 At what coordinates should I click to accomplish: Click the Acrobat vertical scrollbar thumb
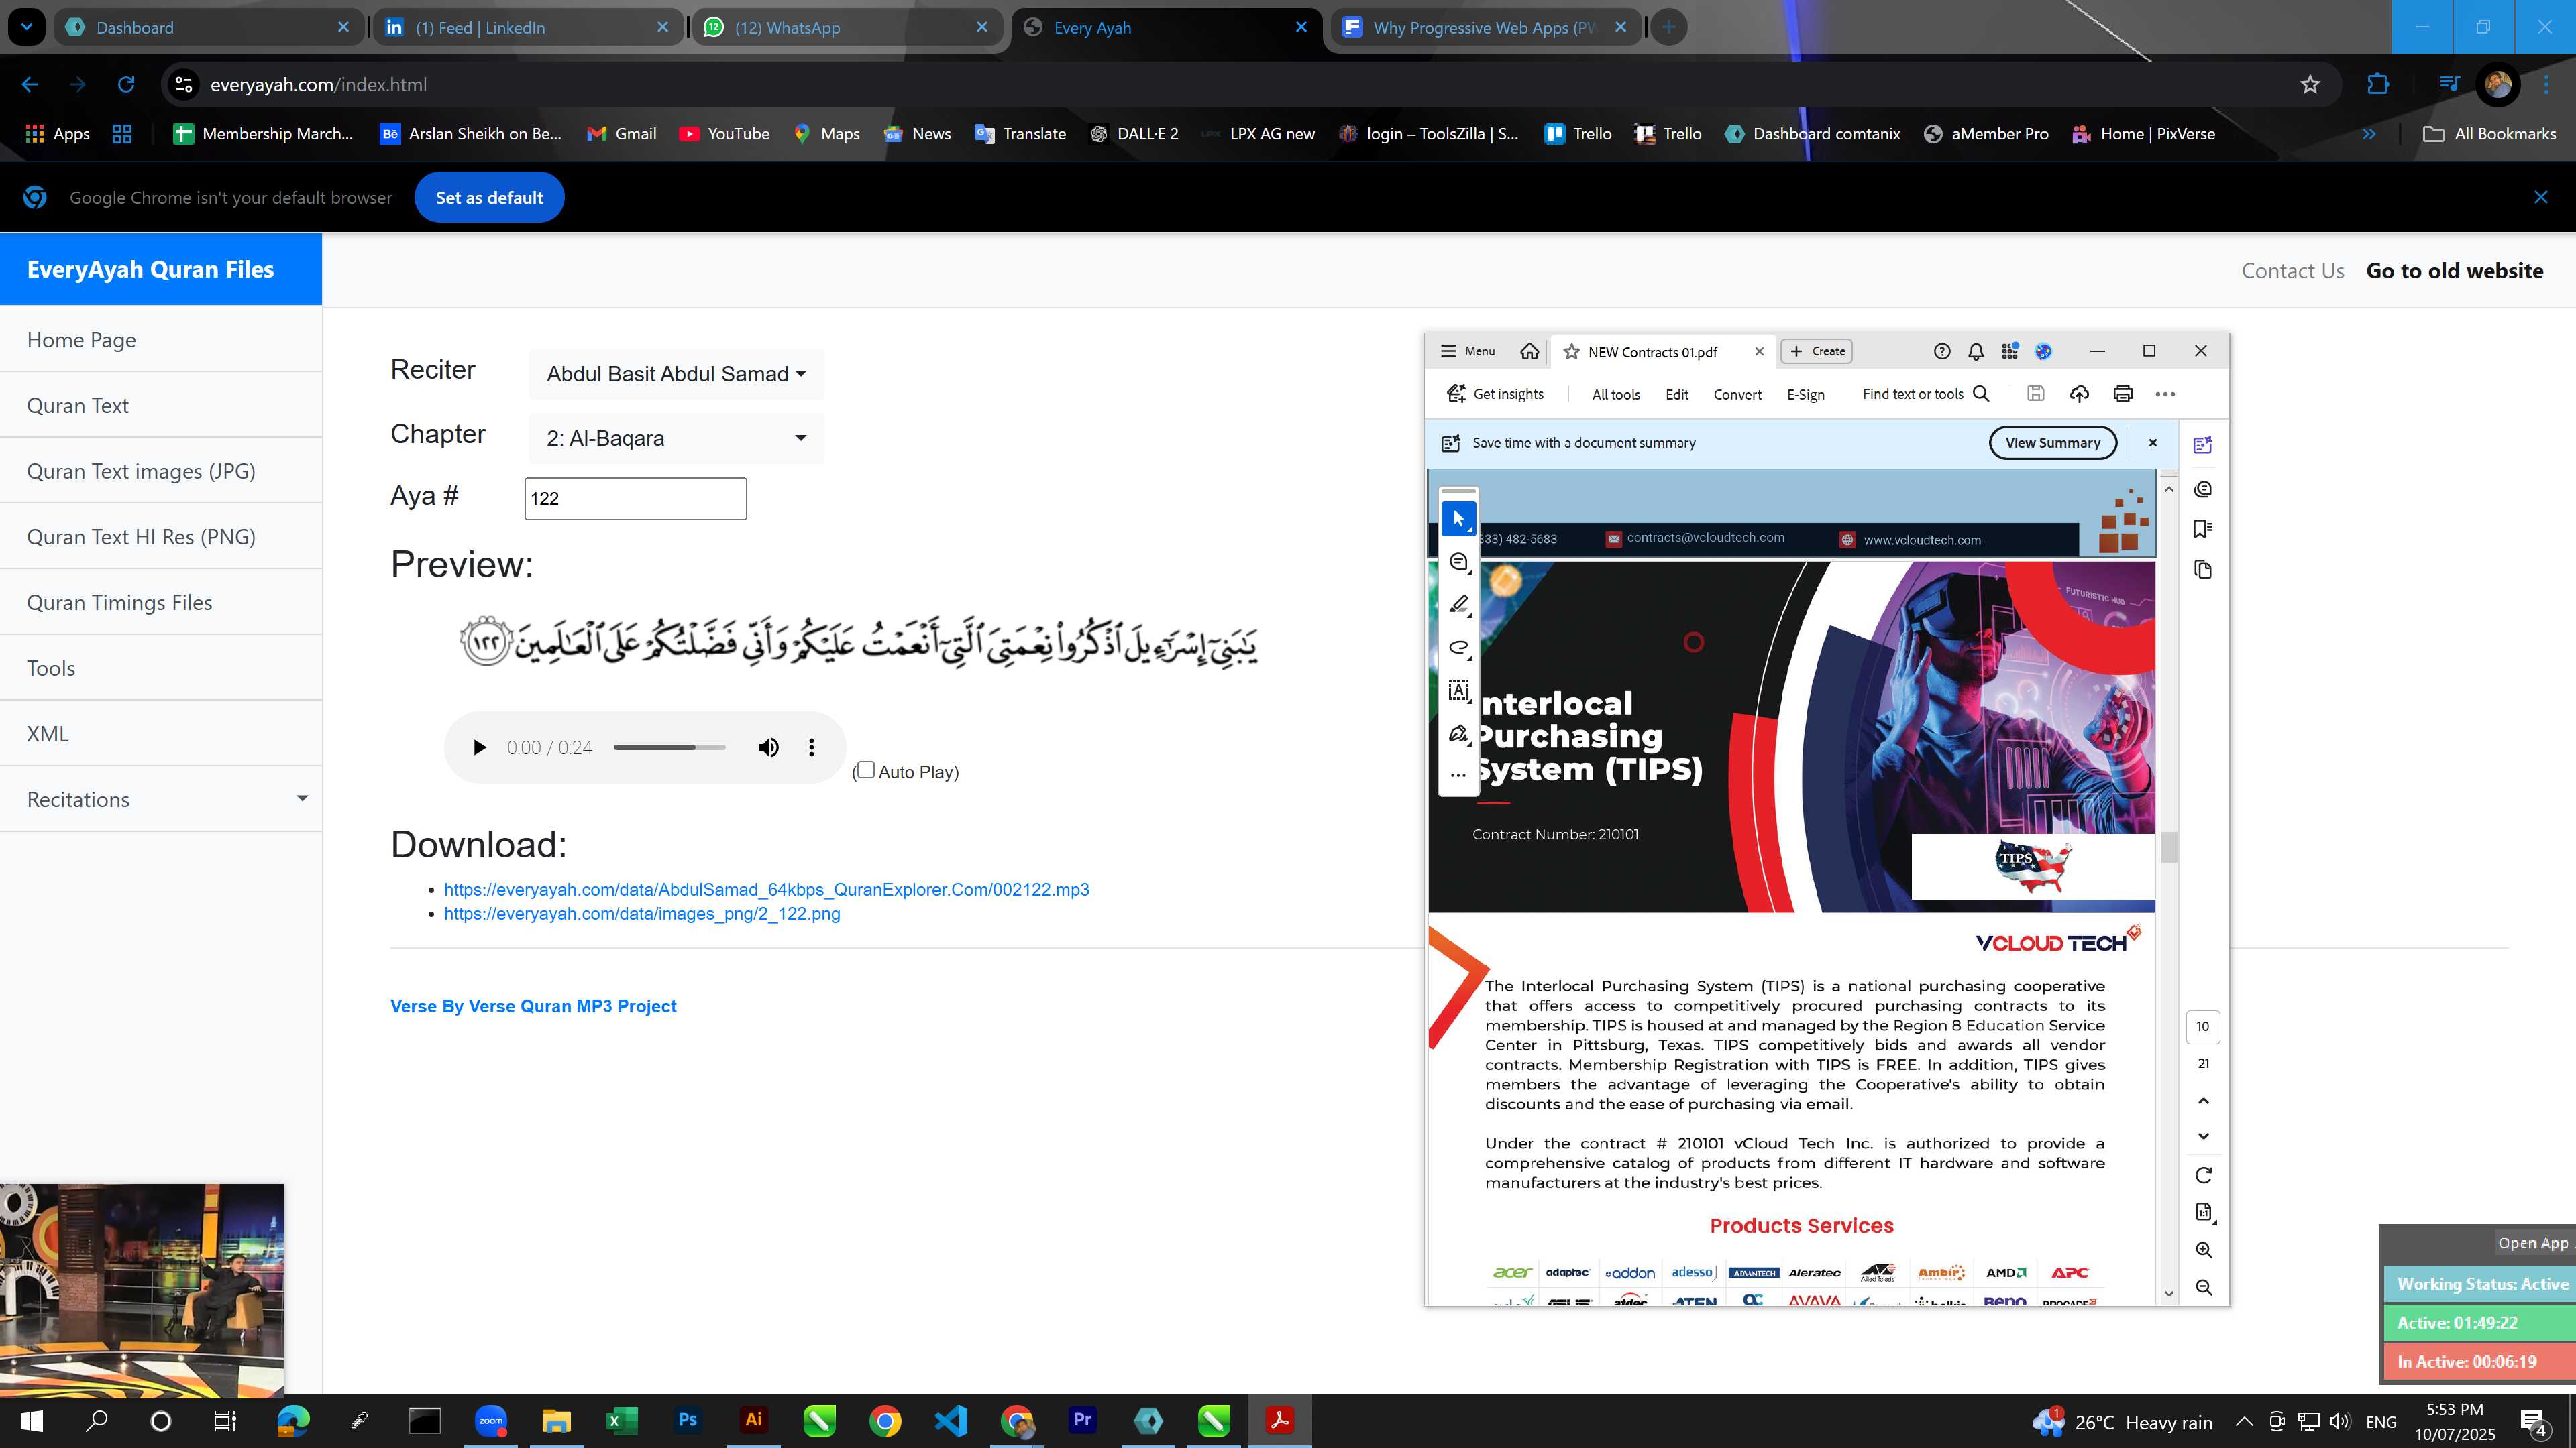point(2168,847)
